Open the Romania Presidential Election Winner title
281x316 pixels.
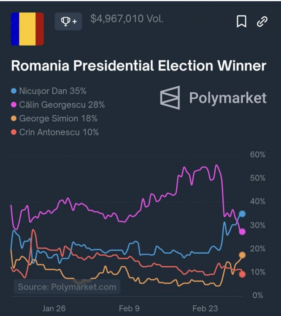(x=139, y=66)
